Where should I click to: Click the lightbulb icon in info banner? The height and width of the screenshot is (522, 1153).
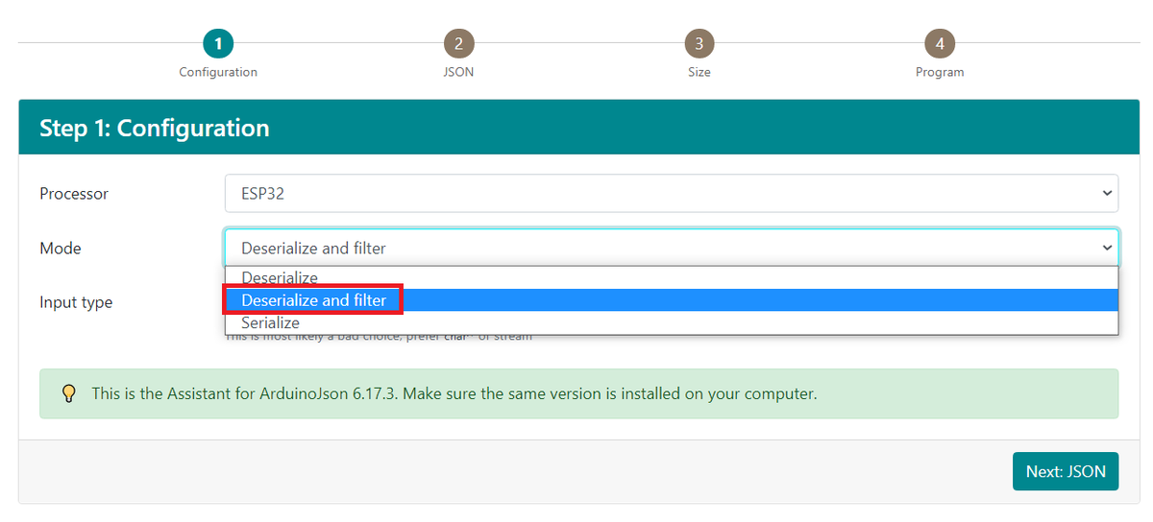pyautogui.click(x=68, y=393)
